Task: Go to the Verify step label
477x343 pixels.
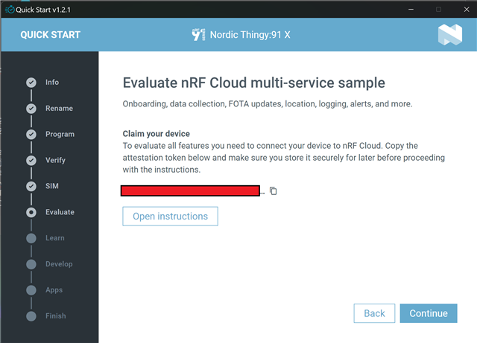Action: [x=55, y=160]
